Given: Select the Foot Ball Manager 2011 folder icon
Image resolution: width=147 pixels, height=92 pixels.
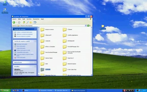Looking at the screenshot, I should (x=65, y=47).
